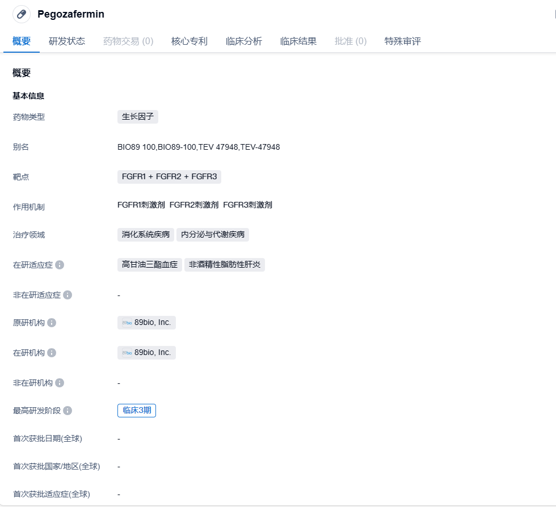
Task: Click info icon beside 非在研机构
Action: (60, 383)
